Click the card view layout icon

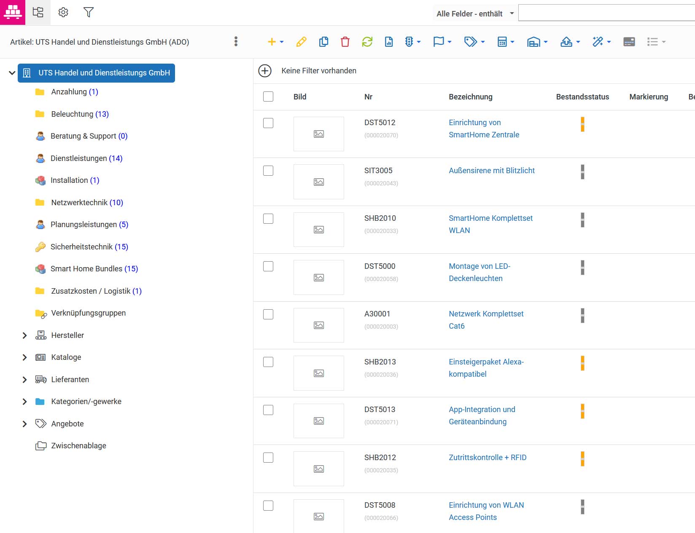point(629,42)
